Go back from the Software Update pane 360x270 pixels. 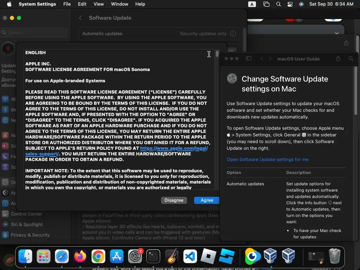(x=81, y=18)
